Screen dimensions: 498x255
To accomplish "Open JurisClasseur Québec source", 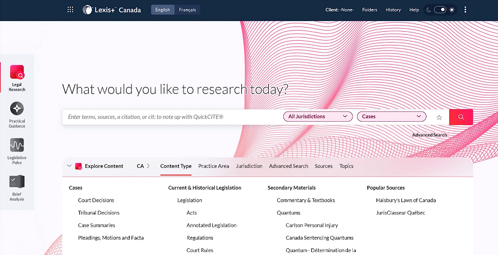I will [400, 213].
